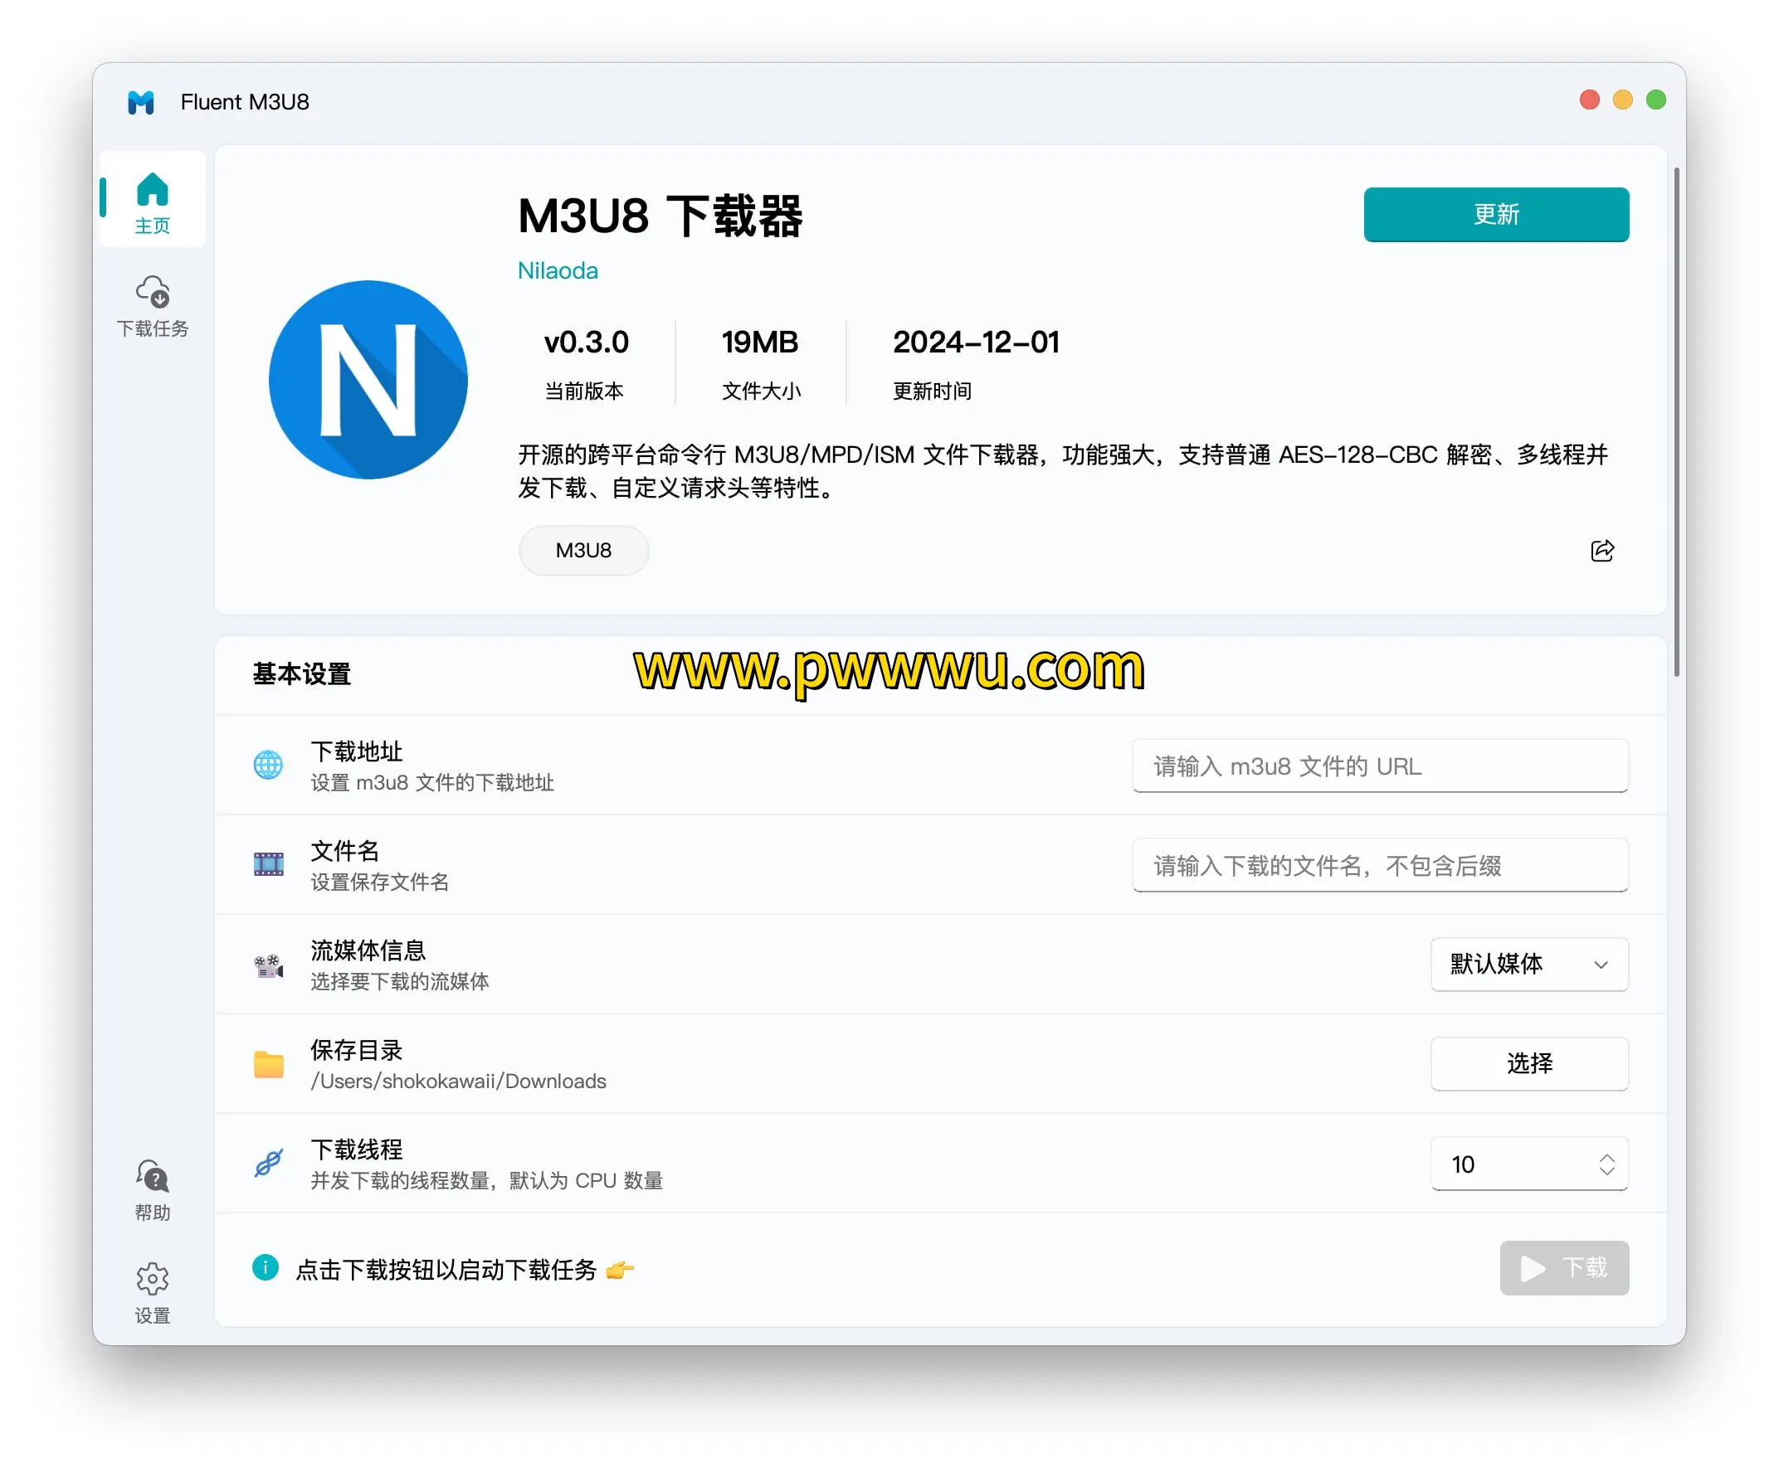Click the share icon in the app card
Image resolution: width=1779 pixels, height=1468 pixels.
tap(1601, 551)
